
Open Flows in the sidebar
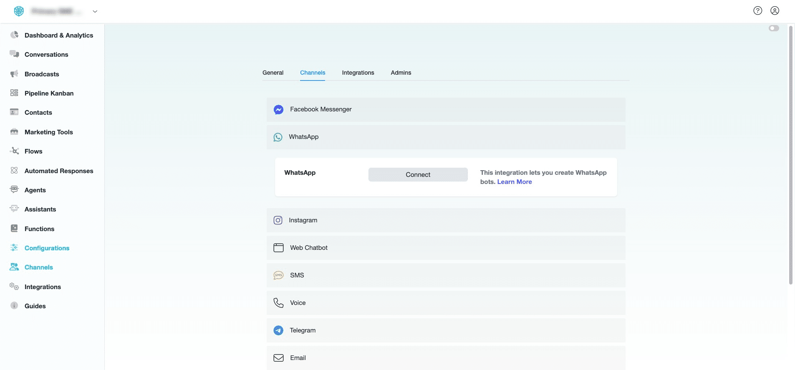coord(33,151)
